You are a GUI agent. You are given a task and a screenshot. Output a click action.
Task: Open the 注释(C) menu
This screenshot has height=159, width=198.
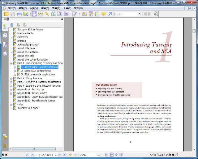point(45,8)
